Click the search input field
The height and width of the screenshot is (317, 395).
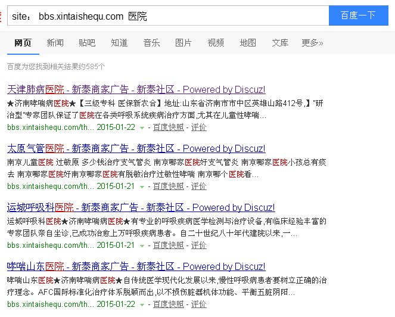click(x=167, y=16)
